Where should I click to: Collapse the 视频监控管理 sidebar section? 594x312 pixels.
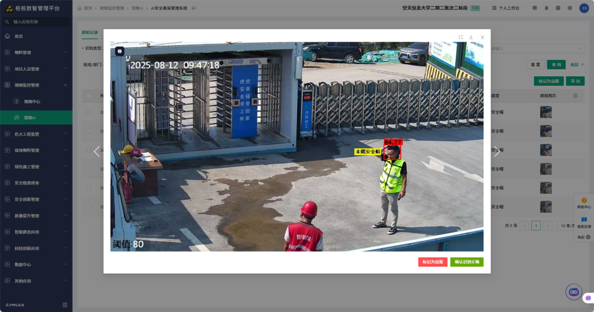click(36, 85)
